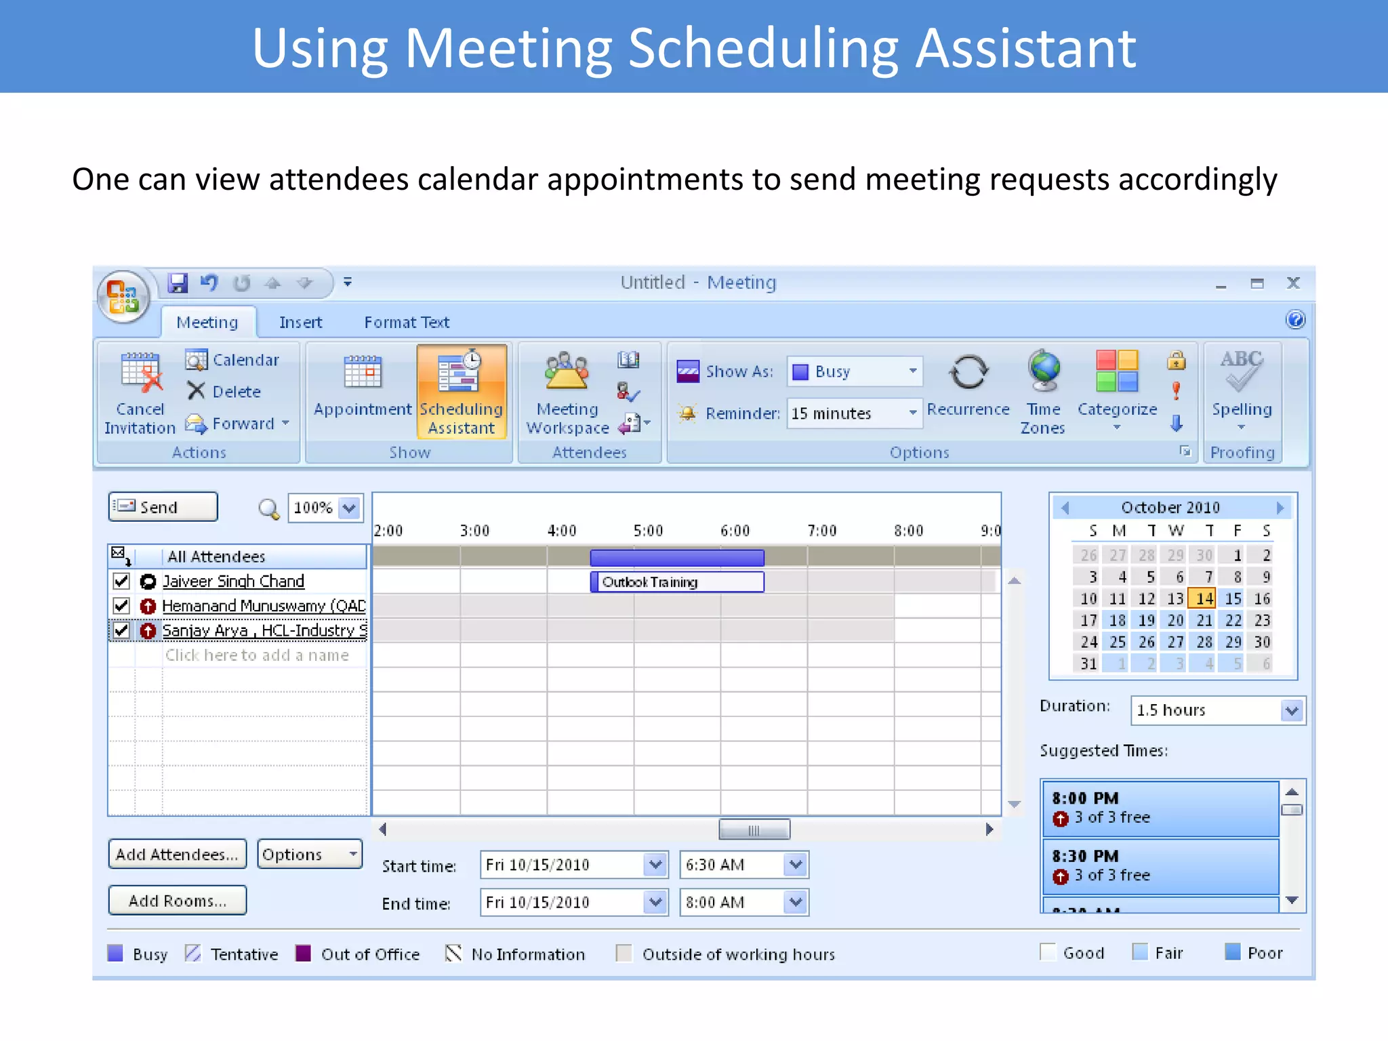This screenshot has height=1041, width=1388.
Task: Choose the 8:00 PM suggested time
Action: [x=1160, y=808]
